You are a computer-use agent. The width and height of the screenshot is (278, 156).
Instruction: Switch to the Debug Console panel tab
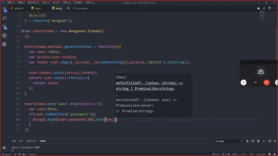click(x=31, y=141)
